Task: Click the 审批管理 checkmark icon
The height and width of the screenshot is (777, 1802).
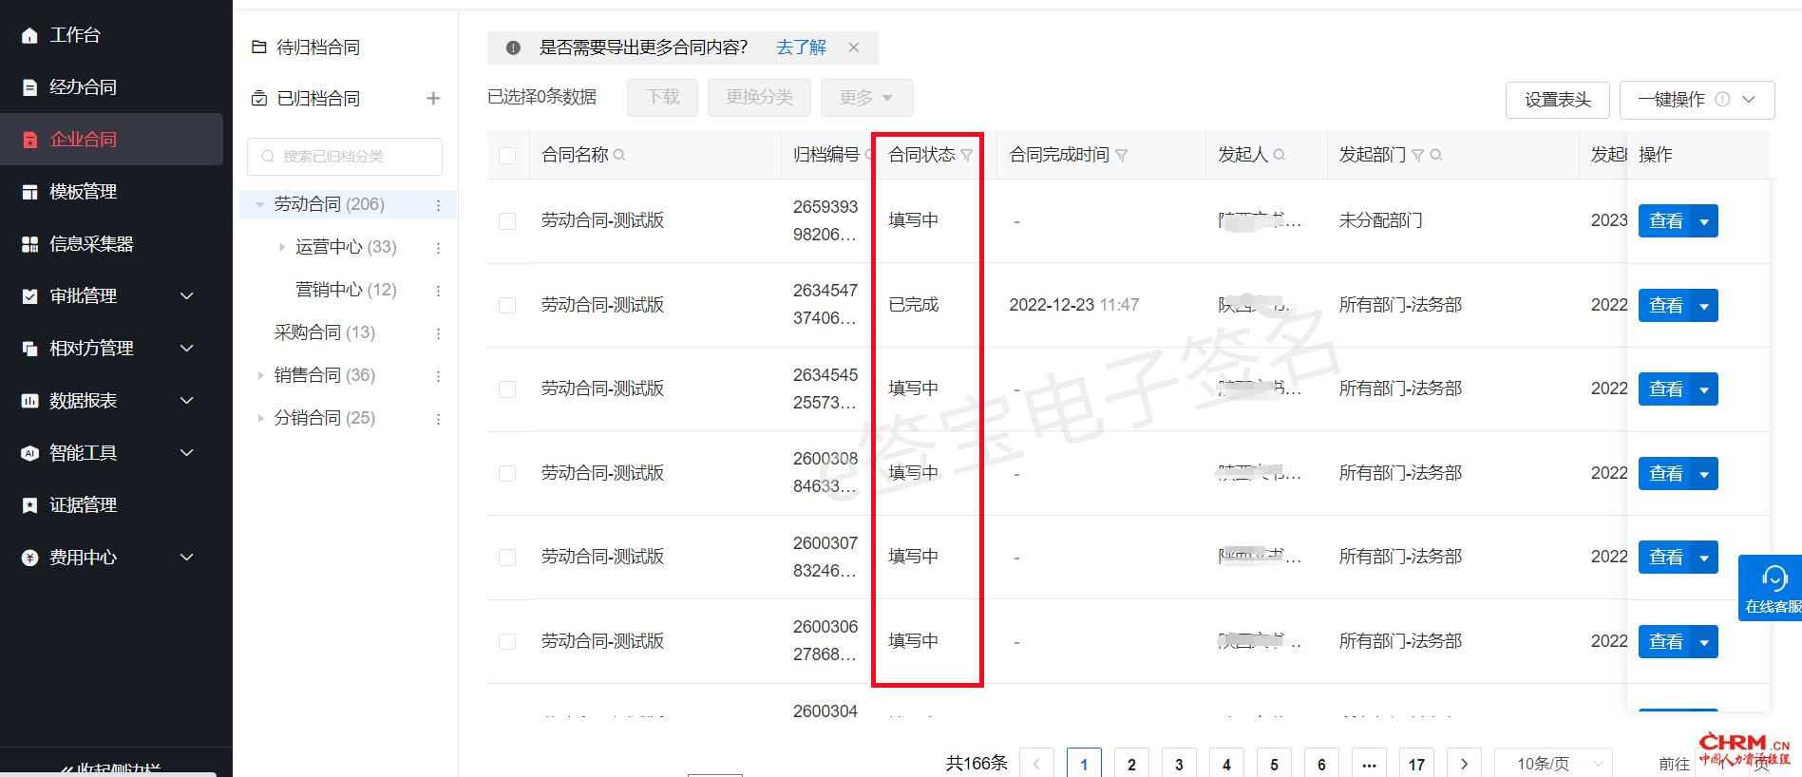Action: pyautogui.click(x=29, y=296)
